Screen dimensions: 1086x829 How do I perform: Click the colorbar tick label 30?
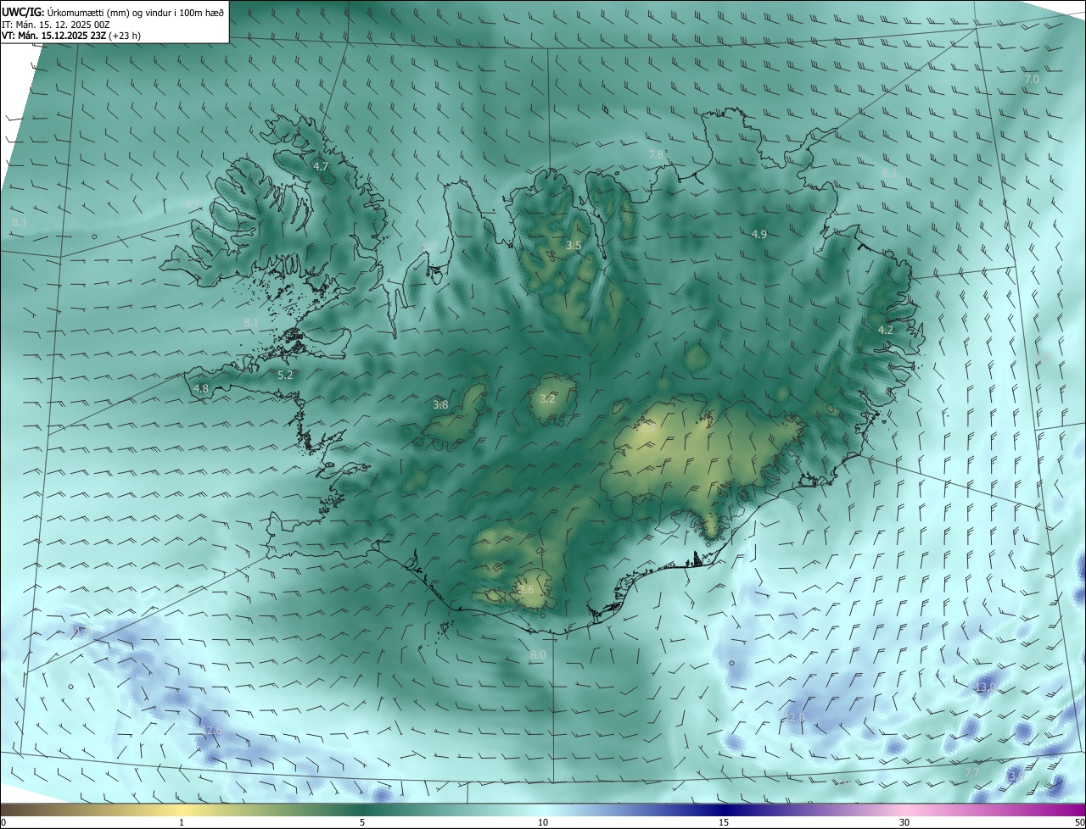[x=904, y=822]
